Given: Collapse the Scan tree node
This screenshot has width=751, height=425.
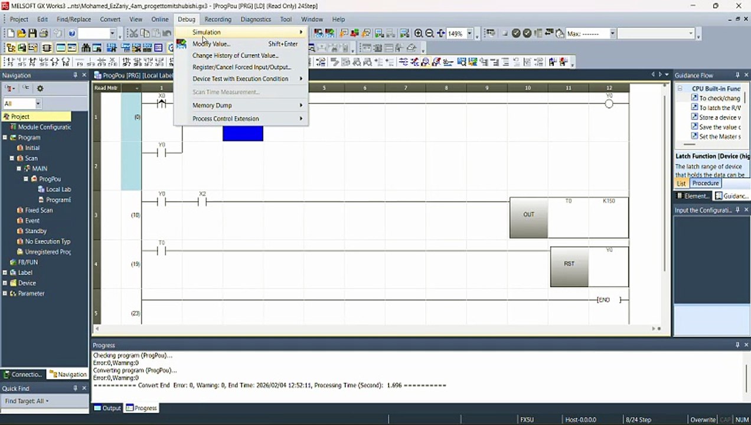Looking at the screenshot, I should [12, 158].
